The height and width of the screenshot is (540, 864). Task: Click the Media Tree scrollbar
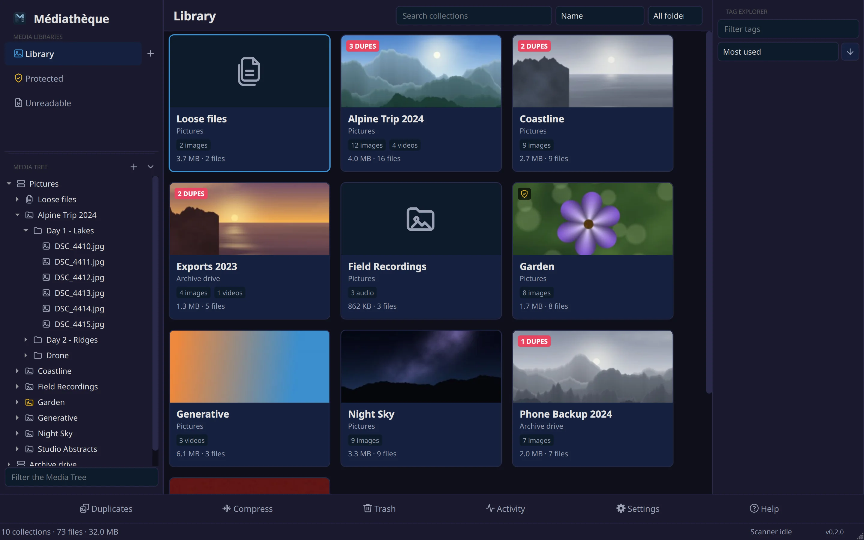pos(155,313)
